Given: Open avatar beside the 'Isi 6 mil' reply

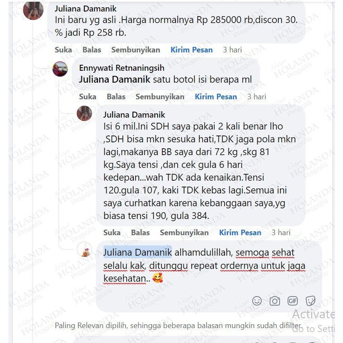Looking at the screenshot, I should 84,113.
